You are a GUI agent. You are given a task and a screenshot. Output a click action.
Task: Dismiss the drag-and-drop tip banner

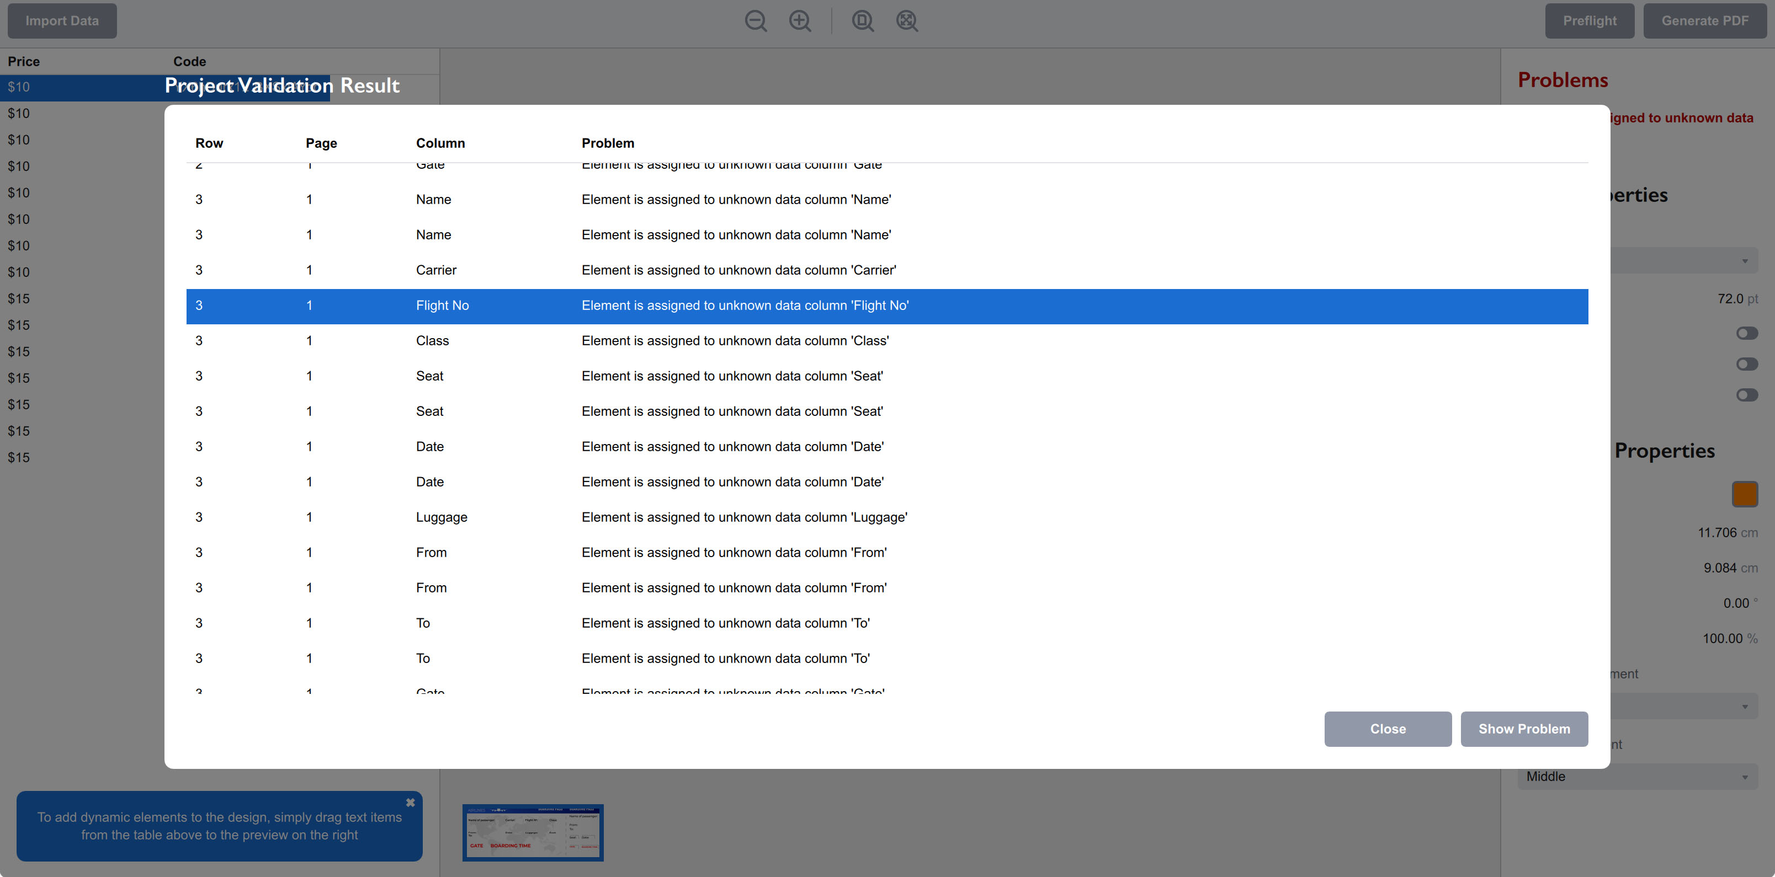(410, 802)
